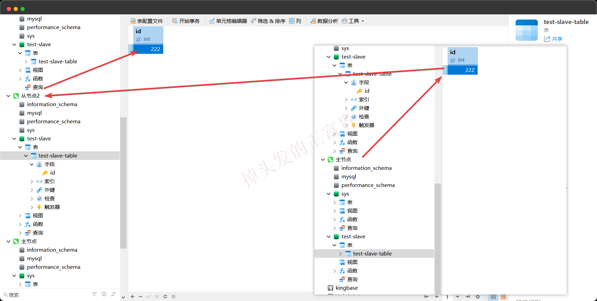
Task: Open 数据分析 data analysis
Action: [x=324, y=21]
